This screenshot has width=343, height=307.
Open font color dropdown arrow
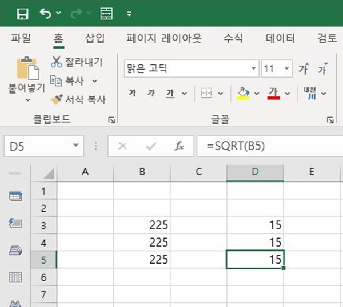[288, 94]
